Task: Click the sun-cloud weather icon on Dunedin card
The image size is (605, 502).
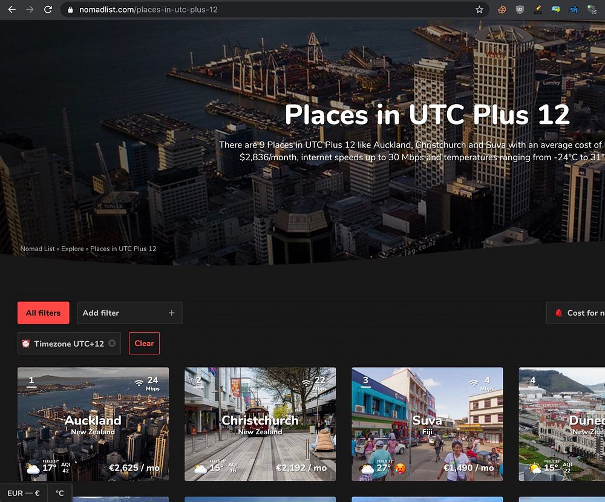Action: tap(534, 468)
